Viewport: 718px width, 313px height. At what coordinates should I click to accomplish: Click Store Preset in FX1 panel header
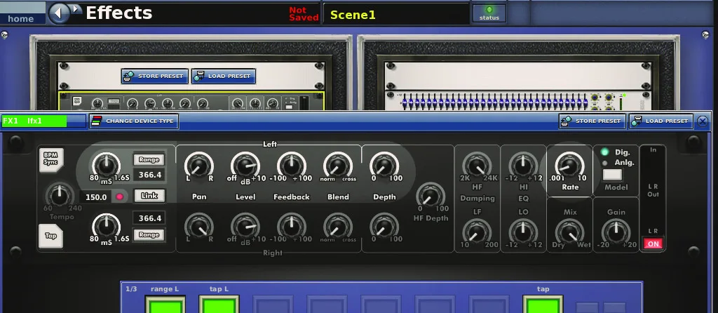(592, 121)
